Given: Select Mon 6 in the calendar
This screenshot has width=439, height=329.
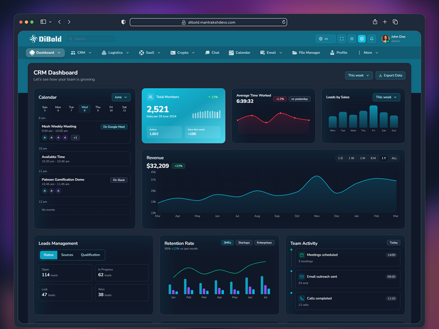Looking at the screenshot, I should point(58,109).
